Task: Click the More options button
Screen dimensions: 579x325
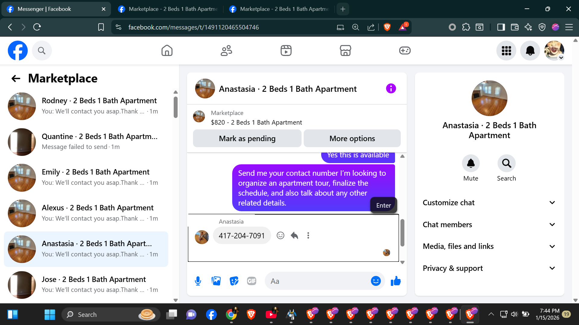Action: (x=352, y=138)
